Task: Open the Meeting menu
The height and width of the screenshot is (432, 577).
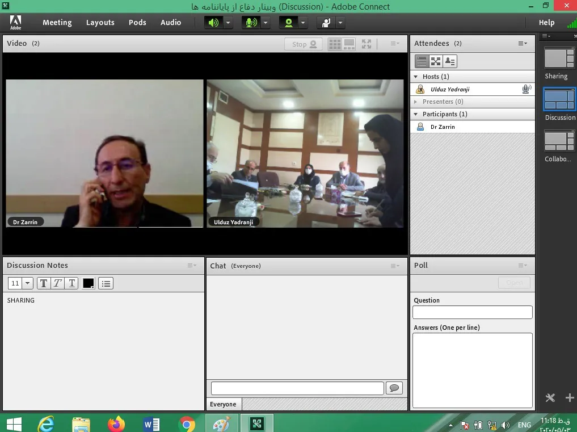Action: click(x=57, y=23)
